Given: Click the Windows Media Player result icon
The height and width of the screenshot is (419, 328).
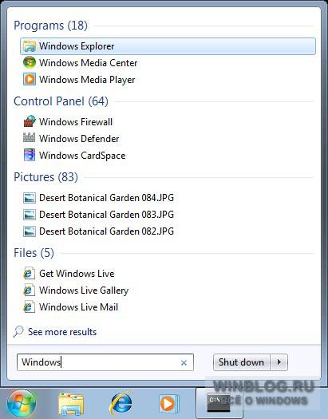Looking at the screenshot, I should (30, 80).
